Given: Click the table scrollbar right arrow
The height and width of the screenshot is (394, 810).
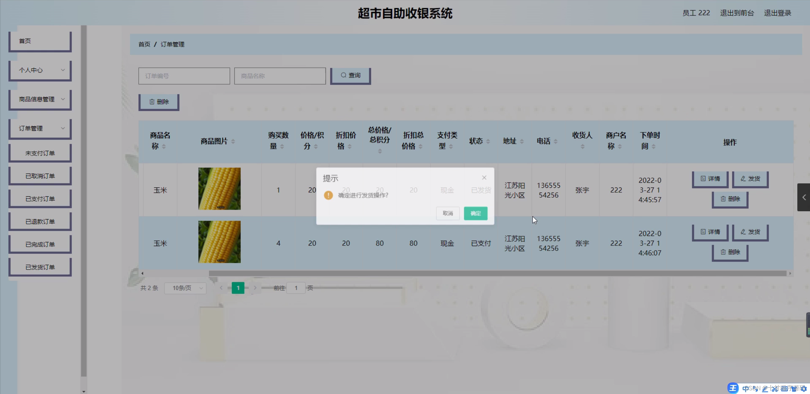Looking at the screenshot, I should pyautogui.click(x=790, y=273).
